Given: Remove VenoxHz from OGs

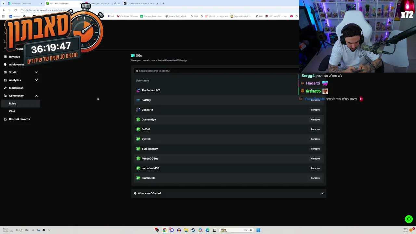Looking at the screenshot, I should 315,110.
